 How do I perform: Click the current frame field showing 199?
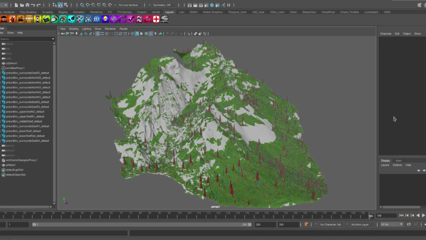(x=385, y=216)
